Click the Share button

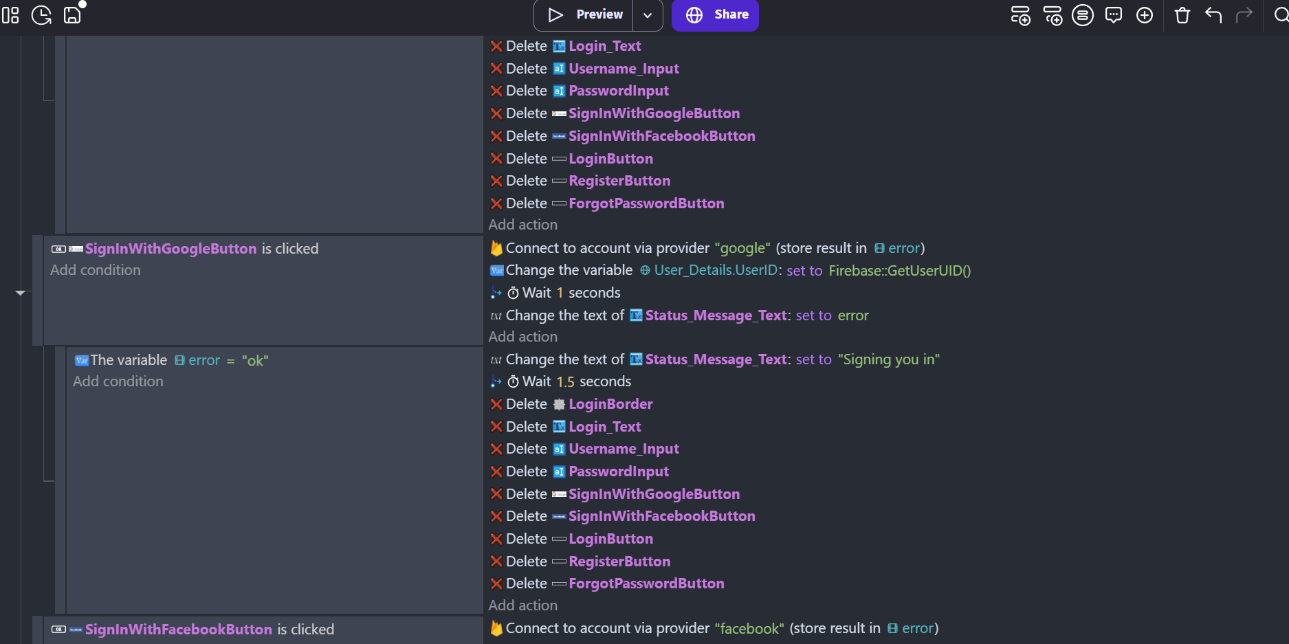715,15
